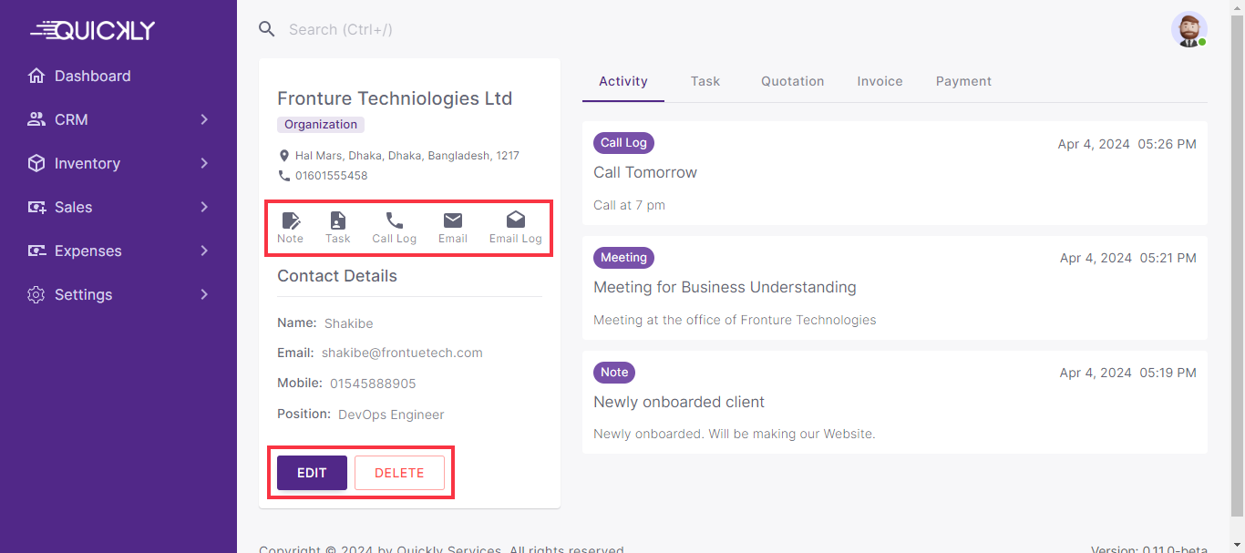
Task: Open the Task action icon
Action: 337,220
